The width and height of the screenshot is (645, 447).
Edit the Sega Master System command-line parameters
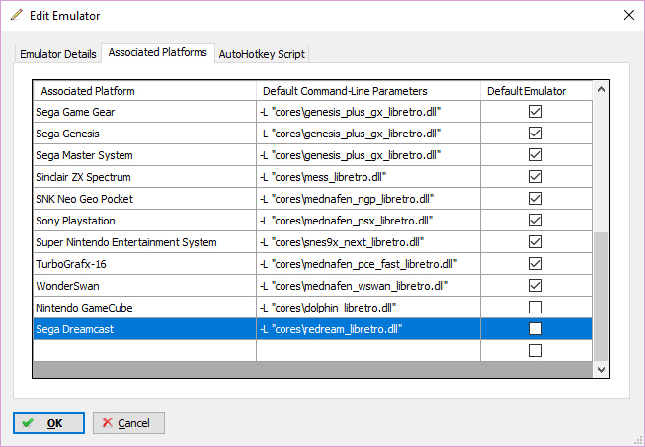tap(368, 155)
